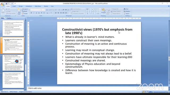Switch to the Review ribbon tab
Screen dimensions: 170x95
tap(46, 6)
